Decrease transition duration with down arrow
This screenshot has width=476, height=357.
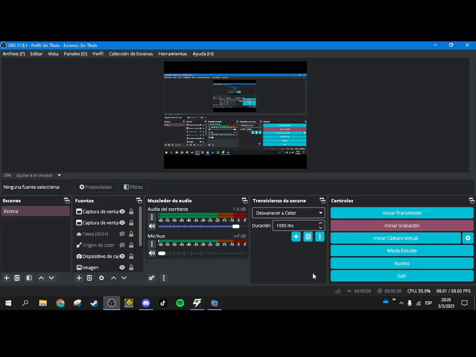click(321, 228)
